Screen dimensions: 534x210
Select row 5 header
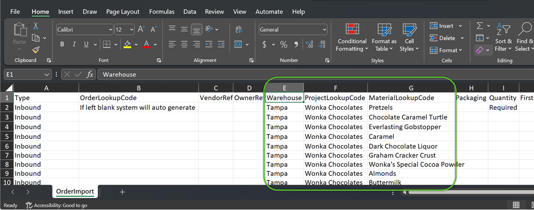[x=7, y=137]
